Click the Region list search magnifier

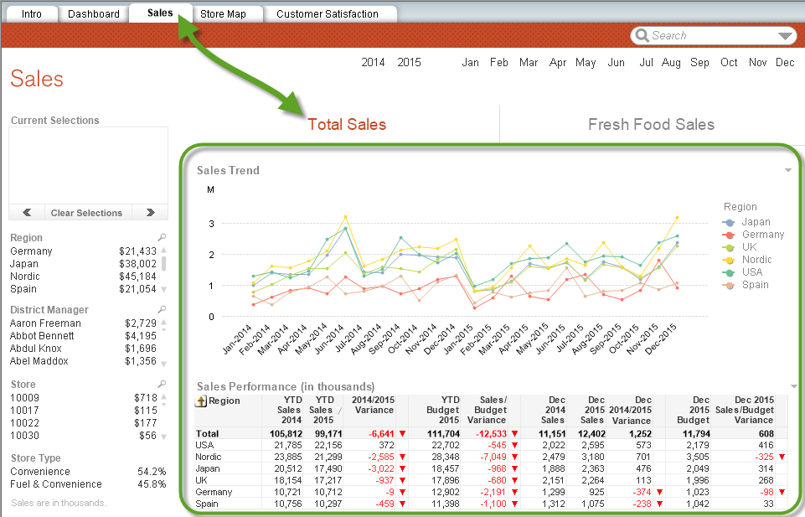coord(163,238)
